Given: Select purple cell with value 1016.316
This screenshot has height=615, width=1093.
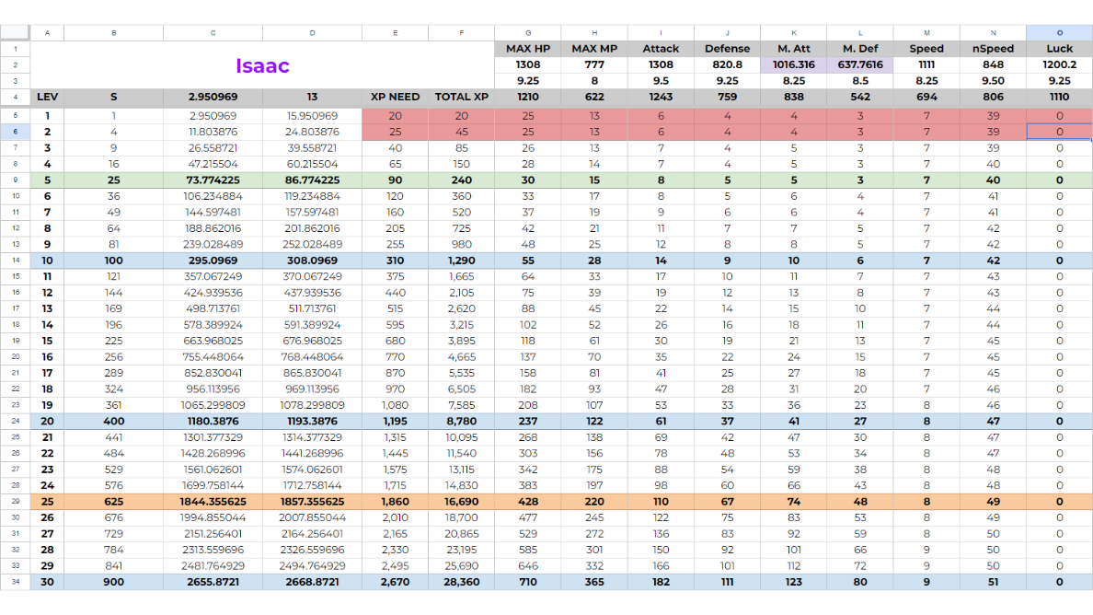Looking at the screenshot, I should coord(793,65).
